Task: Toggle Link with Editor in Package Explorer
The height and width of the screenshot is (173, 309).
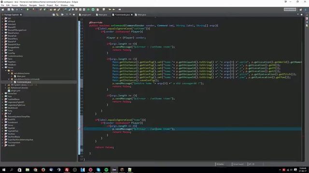Action: click(57, 15)
